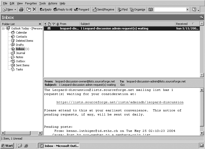Toggle the flag column header
The image size is (205, 149).
(54, 24)
